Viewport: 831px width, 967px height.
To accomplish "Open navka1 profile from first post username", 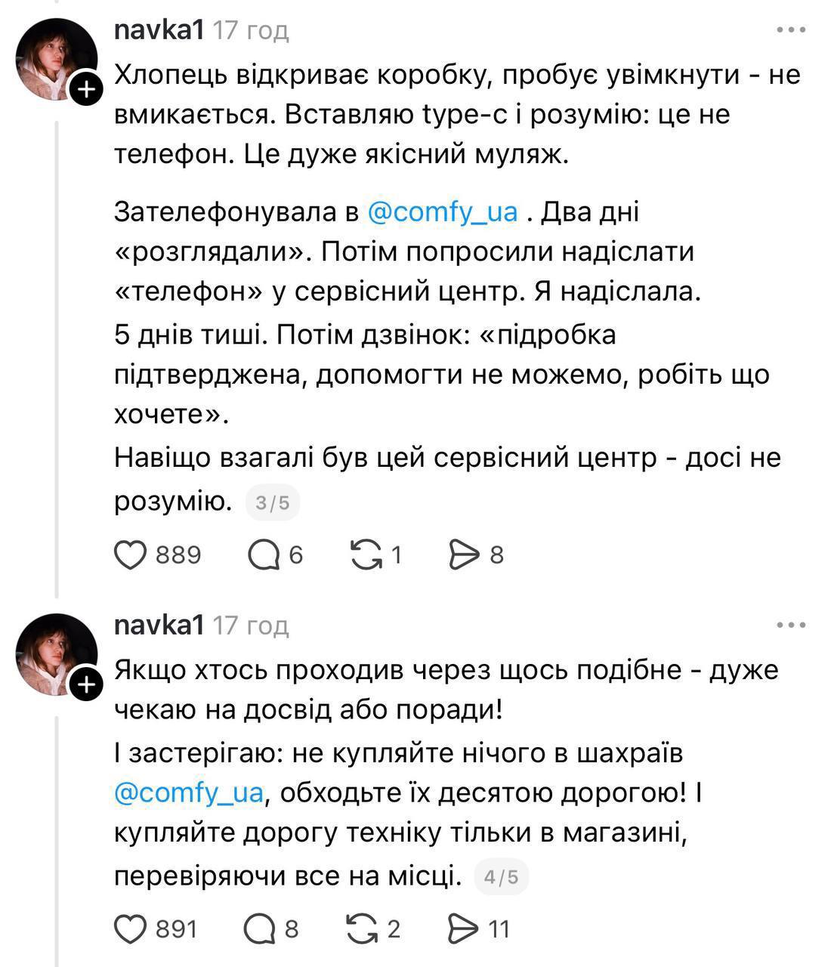I will (x=159, y=30).
